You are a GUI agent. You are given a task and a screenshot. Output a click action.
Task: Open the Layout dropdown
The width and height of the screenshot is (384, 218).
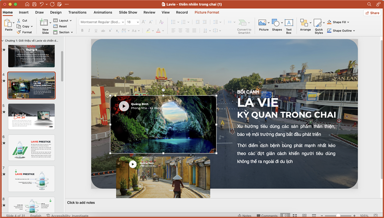(x=62, y=21)
